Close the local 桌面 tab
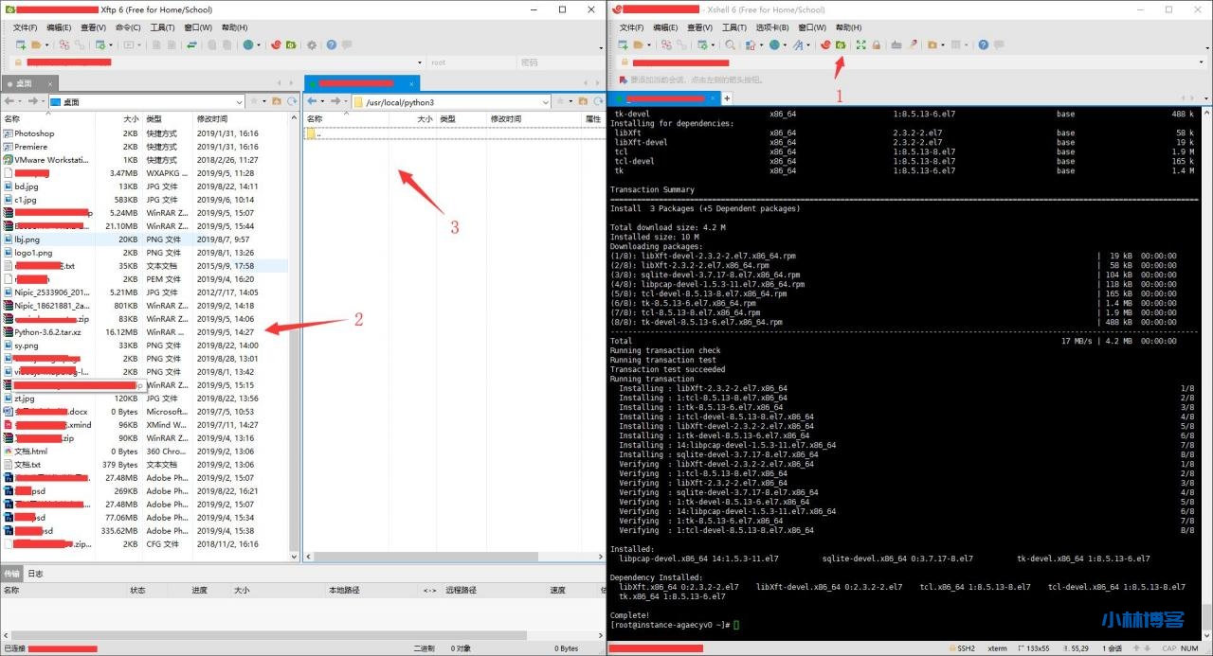This screenshot has height=656, width=1213. [x=51, y=83]
